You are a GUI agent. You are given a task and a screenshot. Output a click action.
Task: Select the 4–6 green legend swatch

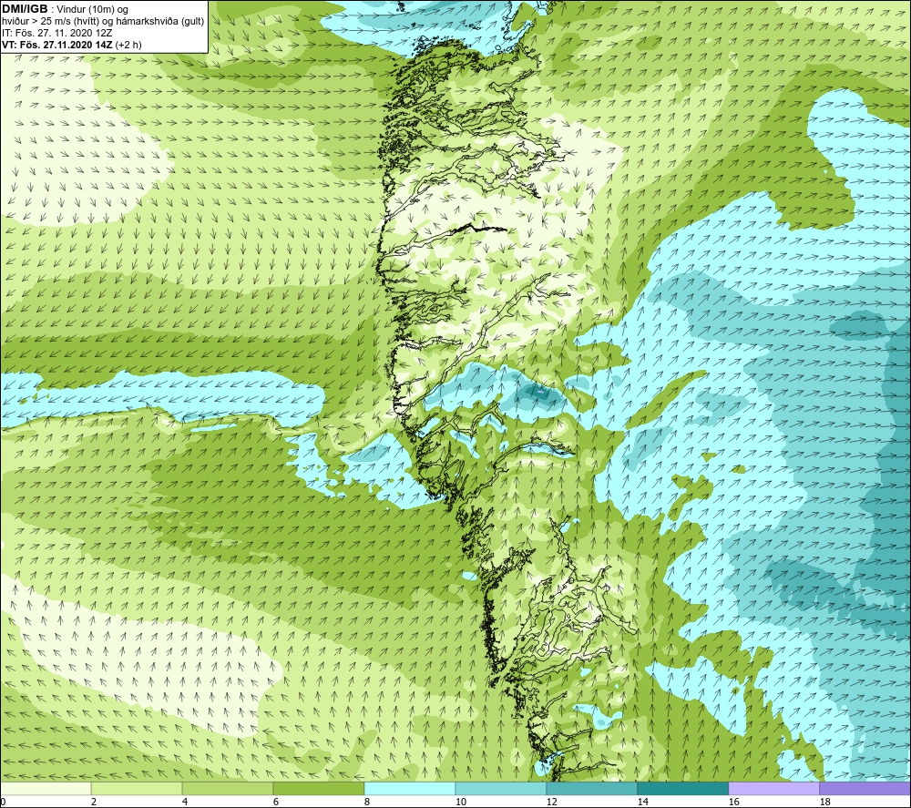[228, 788]
